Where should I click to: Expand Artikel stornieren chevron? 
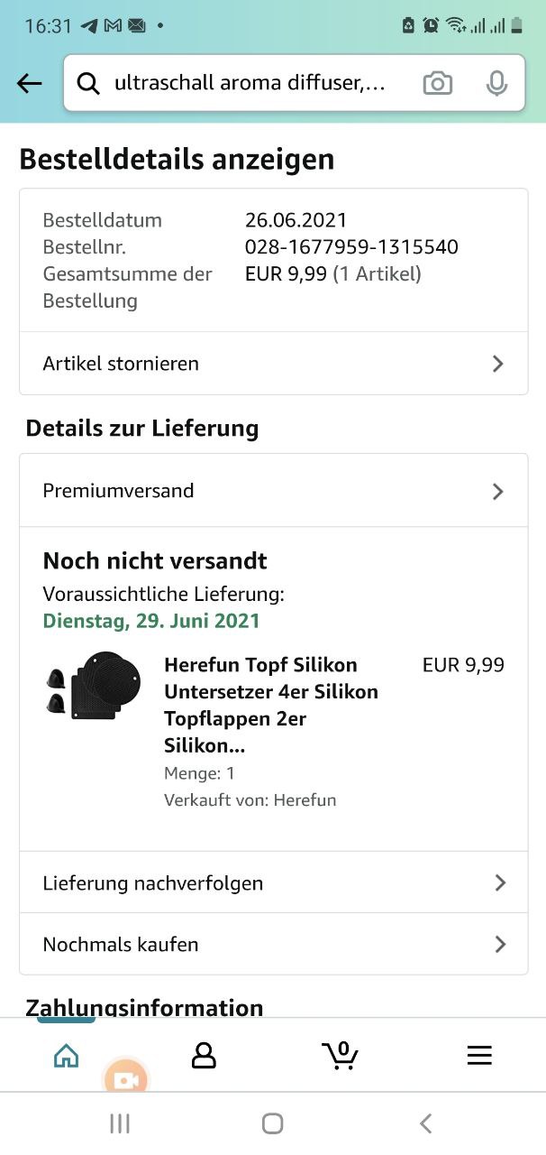click(x=498, y=364)
